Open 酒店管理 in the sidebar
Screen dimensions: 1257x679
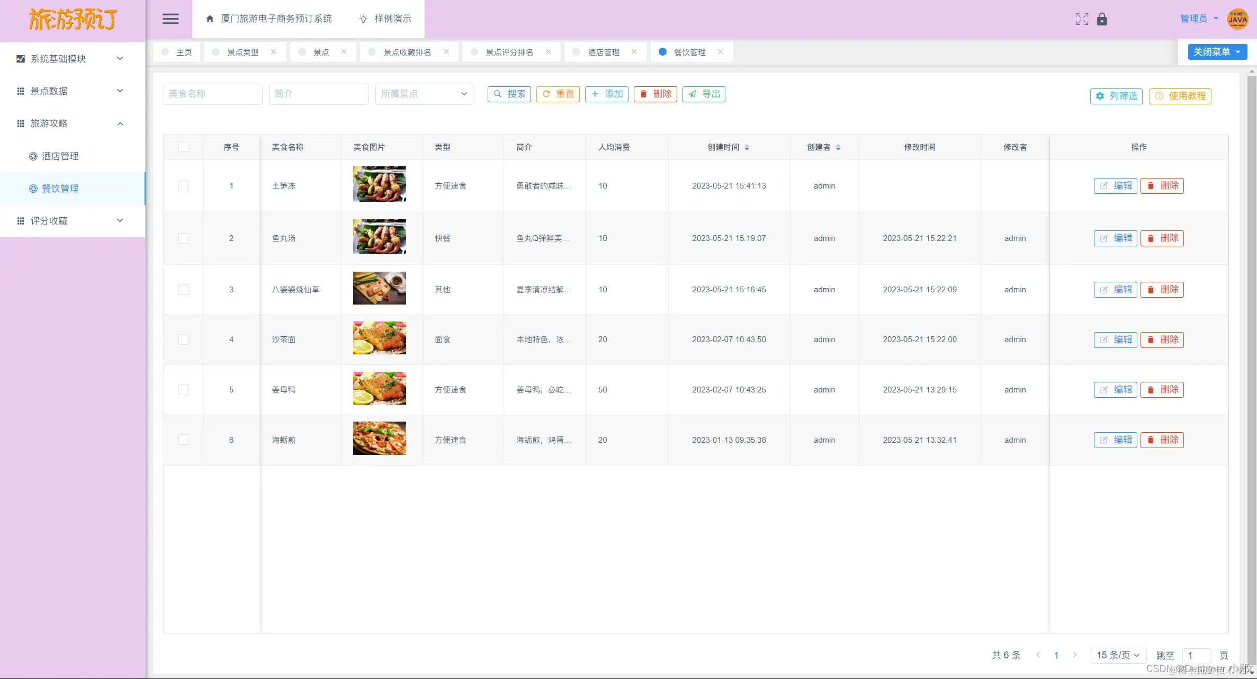coord(60,156)
